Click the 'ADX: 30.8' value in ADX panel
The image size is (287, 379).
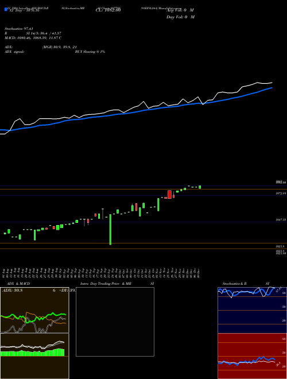click(12, 291)
